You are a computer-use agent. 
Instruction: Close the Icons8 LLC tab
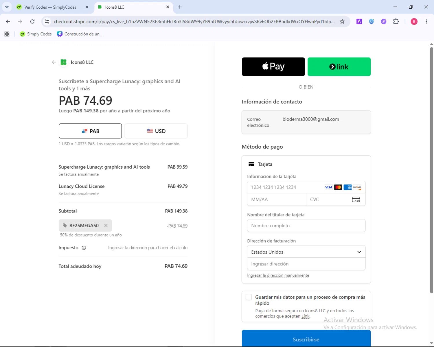(x=168, y=7)
